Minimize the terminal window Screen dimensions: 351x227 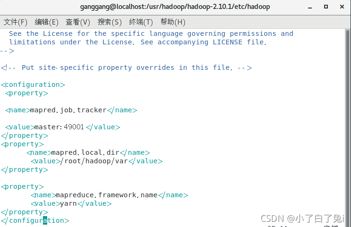coord(310,7)
